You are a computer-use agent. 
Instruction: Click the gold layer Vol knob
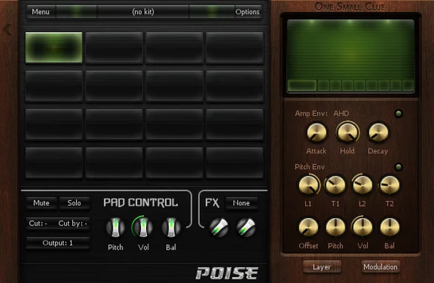click(x=362, y=227)
